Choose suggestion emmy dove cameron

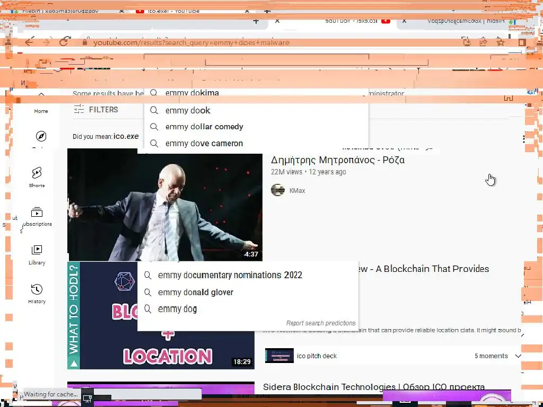pyautogui.click(x=256, y=143)
